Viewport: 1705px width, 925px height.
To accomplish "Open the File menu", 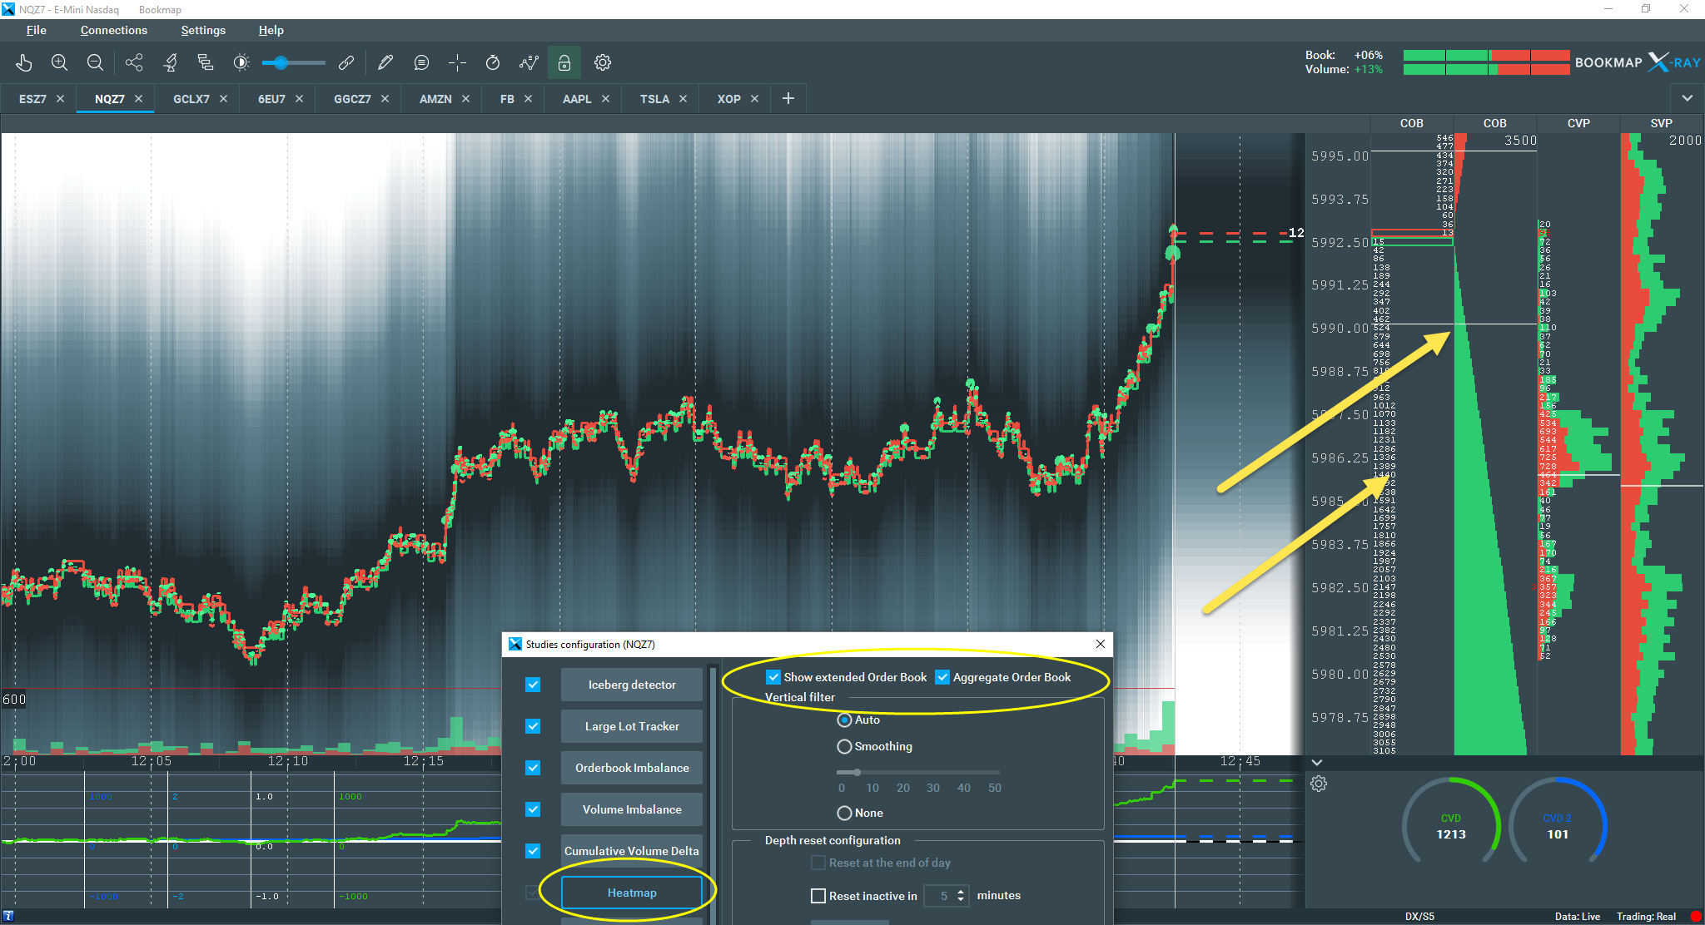I will [36, 30].
